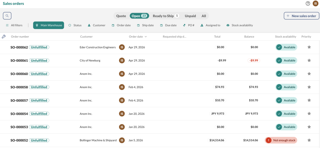Star order SO-000054 as priority
Viewport: 320px width, 148px height.
(x=309, y=114)
